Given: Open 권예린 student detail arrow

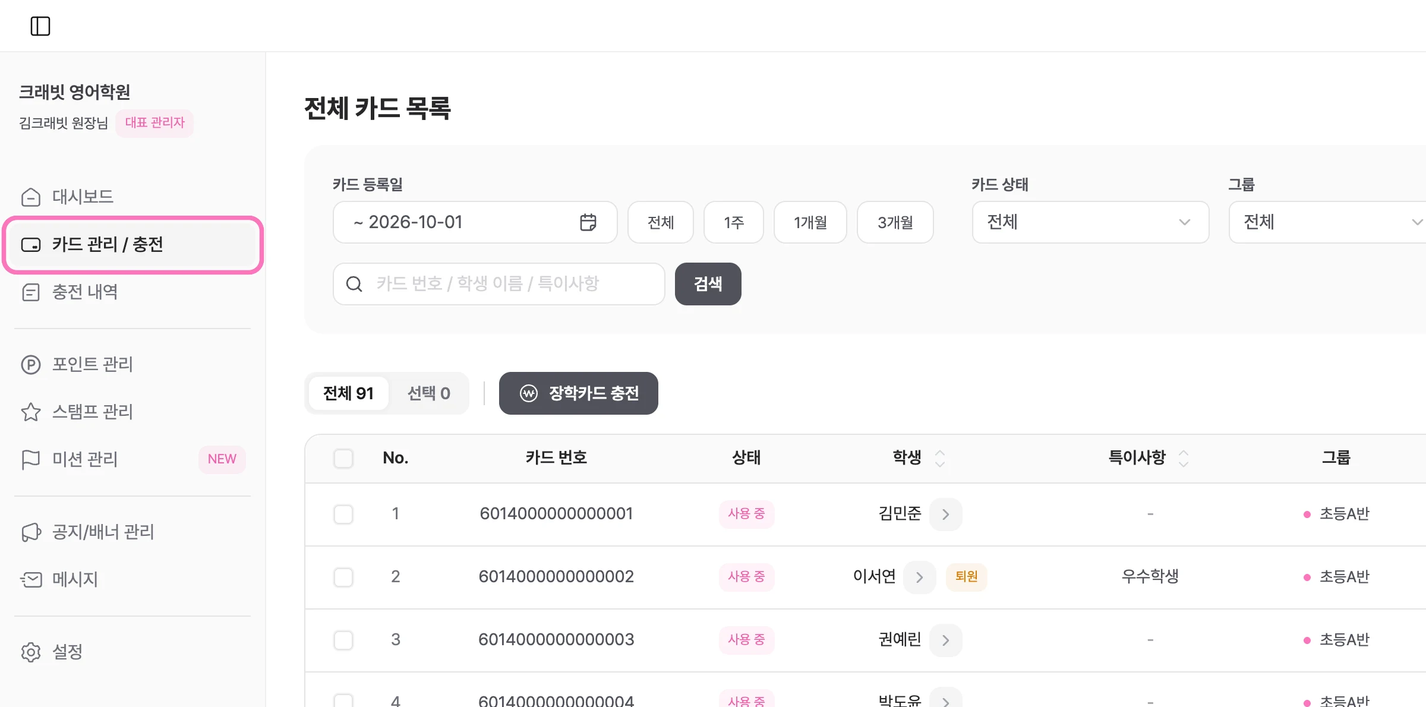Looking at the screenshot, I should [x=945, y=640].
